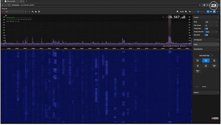Switch to the KeyPad tab
The width and height of the screenshot is (221, 125).
204,87
